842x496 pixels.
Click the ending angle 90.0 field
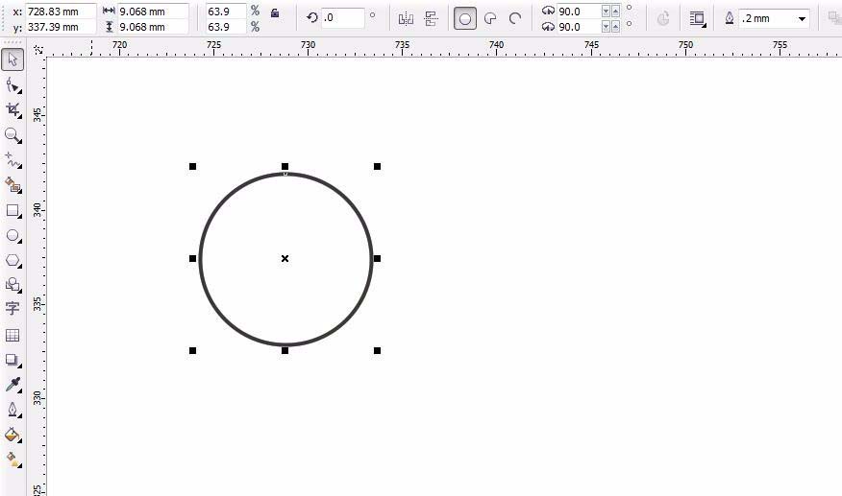(x=579, y=26)
